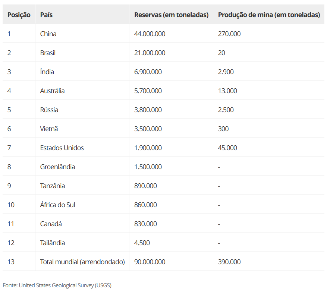The width and height of the screenshot is (327, 291).
Task: Click the Vietnã table cell
Action: 49,129
